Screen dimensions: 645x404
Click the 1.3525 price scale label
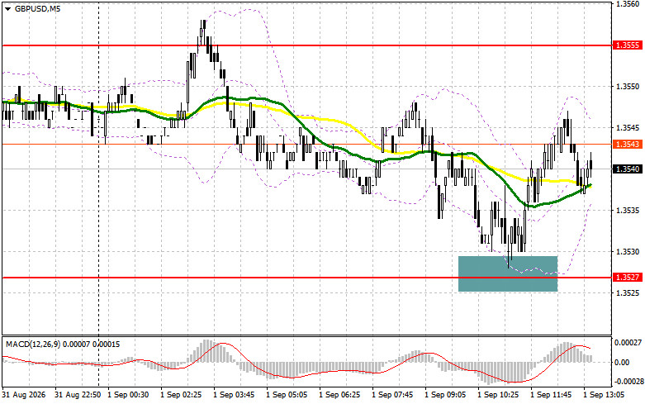tap(628, 293)
